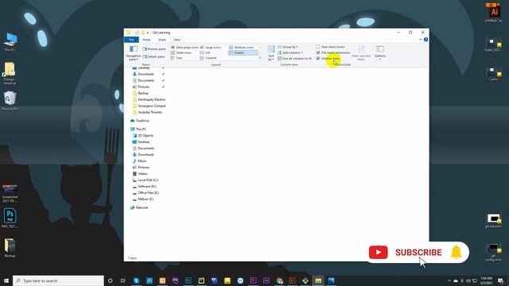This screenshot has height=286, width=509.
Task: Expand the layout gallery more arrow
Action: [x=260, y=58]
